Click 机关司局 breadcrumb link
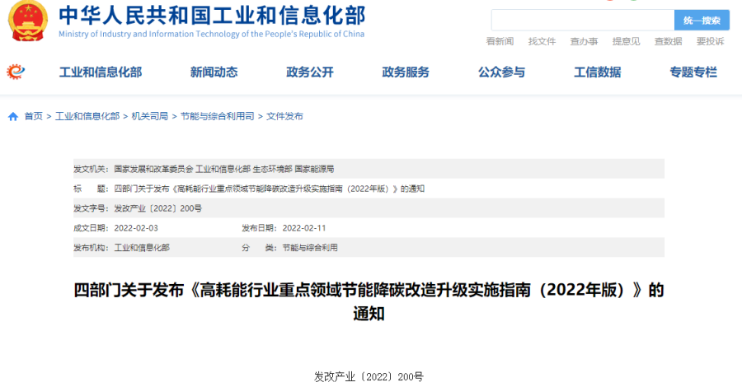742x387 pixels. click(x=150, y=116)
